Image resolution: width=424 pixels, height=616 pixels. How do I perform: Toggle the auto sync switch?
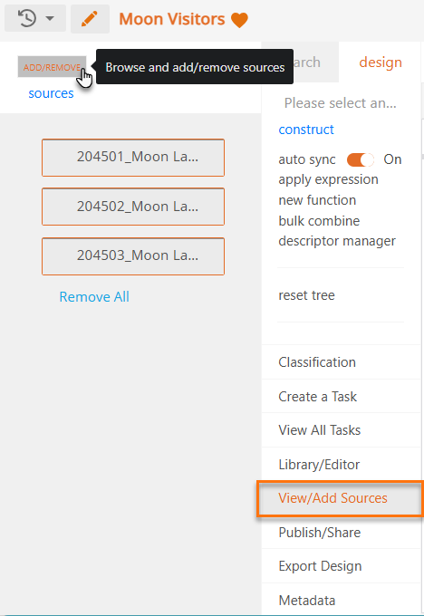(361, 159)
